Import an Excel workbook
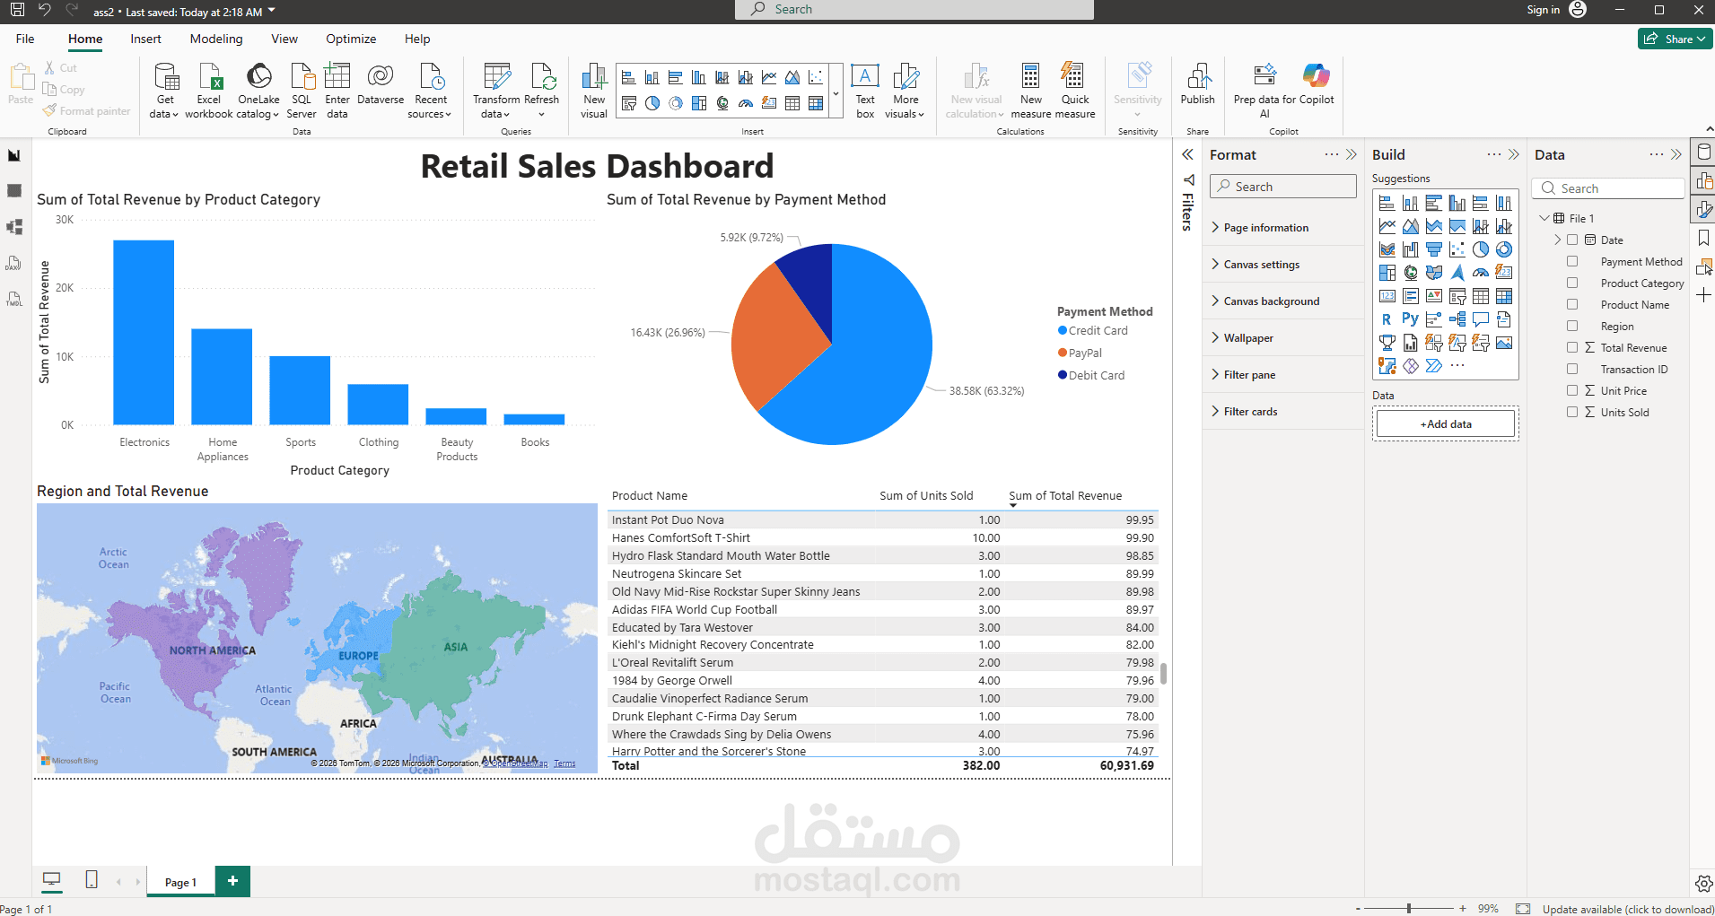Image resolution: width=1715 pixels, height=916 pixels. (x=209, y=90)
